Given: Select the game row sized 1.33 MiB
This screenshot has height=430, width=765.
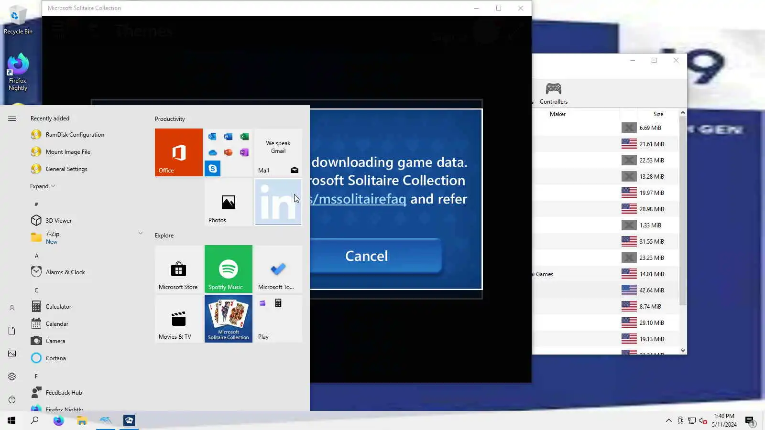Looking at the screenshot, I should pos(605,226).
